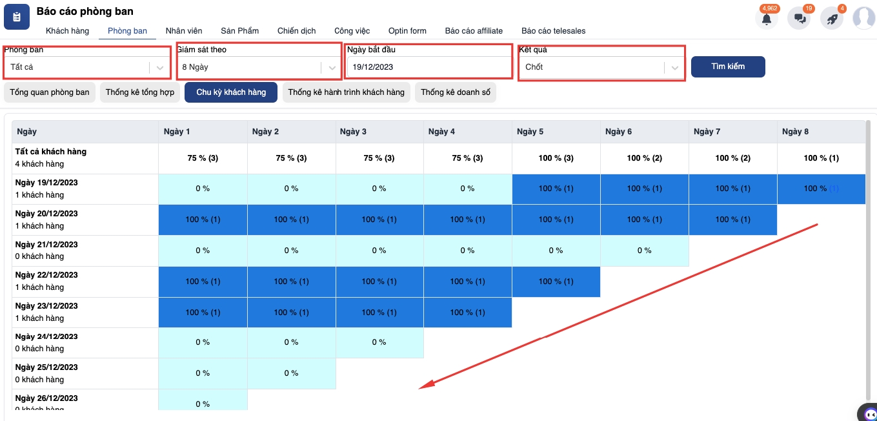This screenshot has height=421, width=877.
Task: Open the Chiến dịch tab
Action: pos(296,31)
